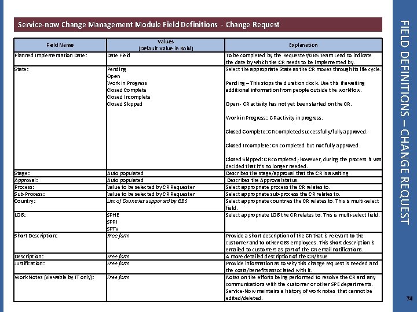
Task: Click 'Notes on the efforts being performed' explanation
Action: click(301, 288)
